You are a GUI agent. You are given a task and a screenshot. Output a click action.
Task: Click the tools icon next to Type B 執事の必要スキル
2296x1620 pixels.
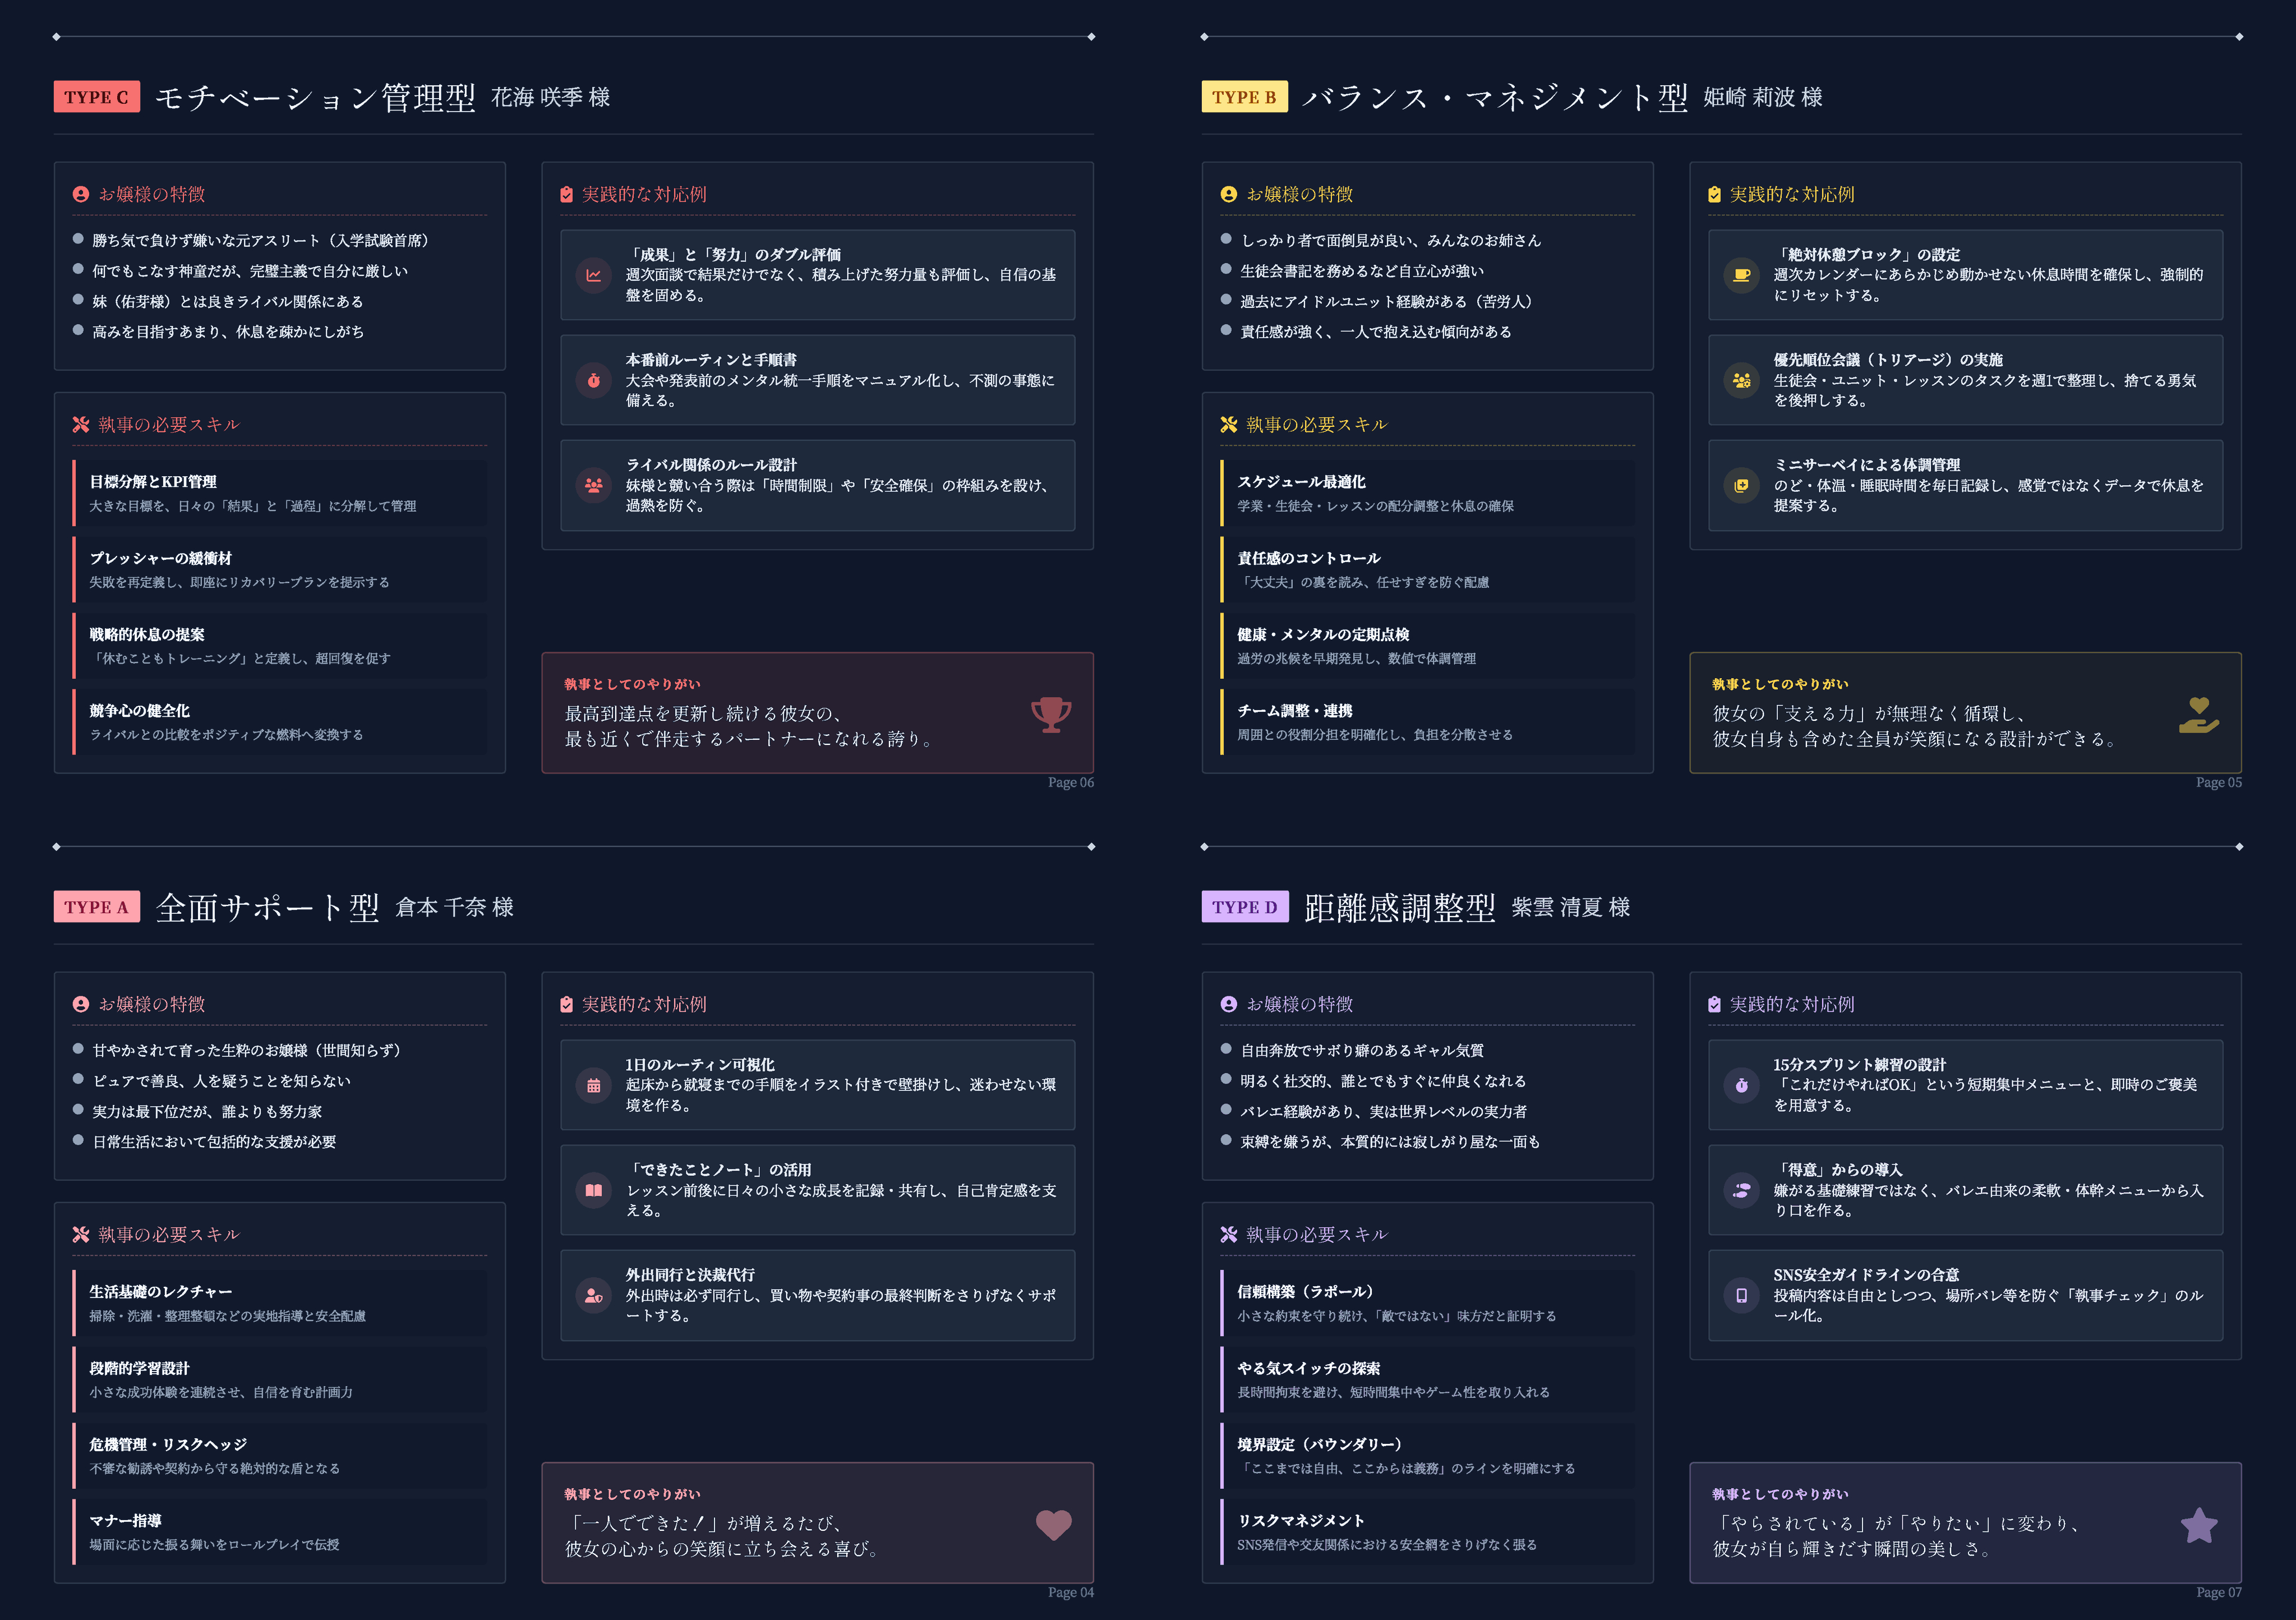pos(1228,425)
